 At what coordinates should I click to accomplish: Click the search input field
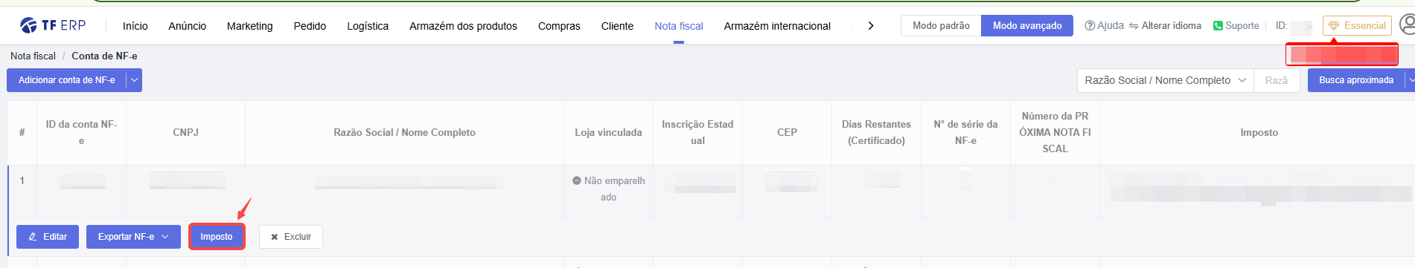tap(1277, 80)
